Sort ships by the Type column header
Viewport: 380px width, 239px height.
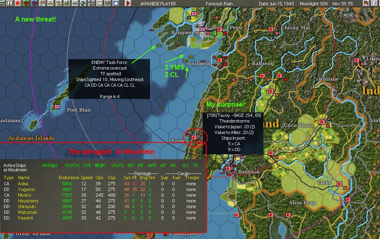9,178
